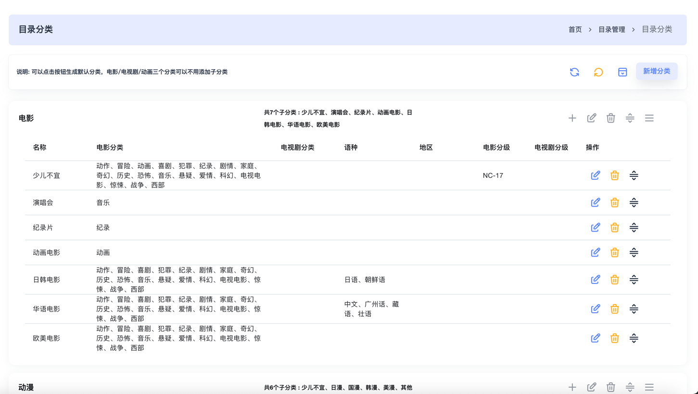The height and width of the screenshot is (394, 698).
Task: Edit the 少儿不宜 subcategory row
Action: click(x=595, y=175)
